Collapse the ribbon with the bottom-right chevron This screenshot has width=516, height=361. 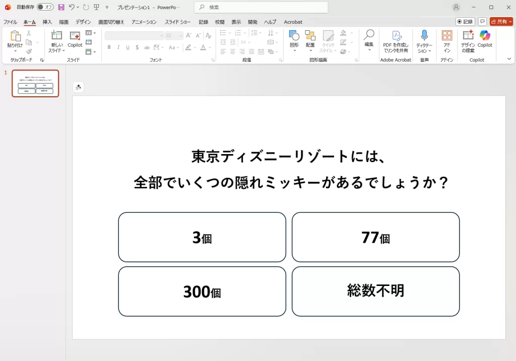(x=508, y=58)
